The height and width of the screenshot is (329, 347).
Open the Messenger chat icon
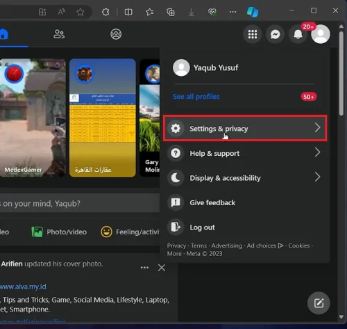(275, 35)
